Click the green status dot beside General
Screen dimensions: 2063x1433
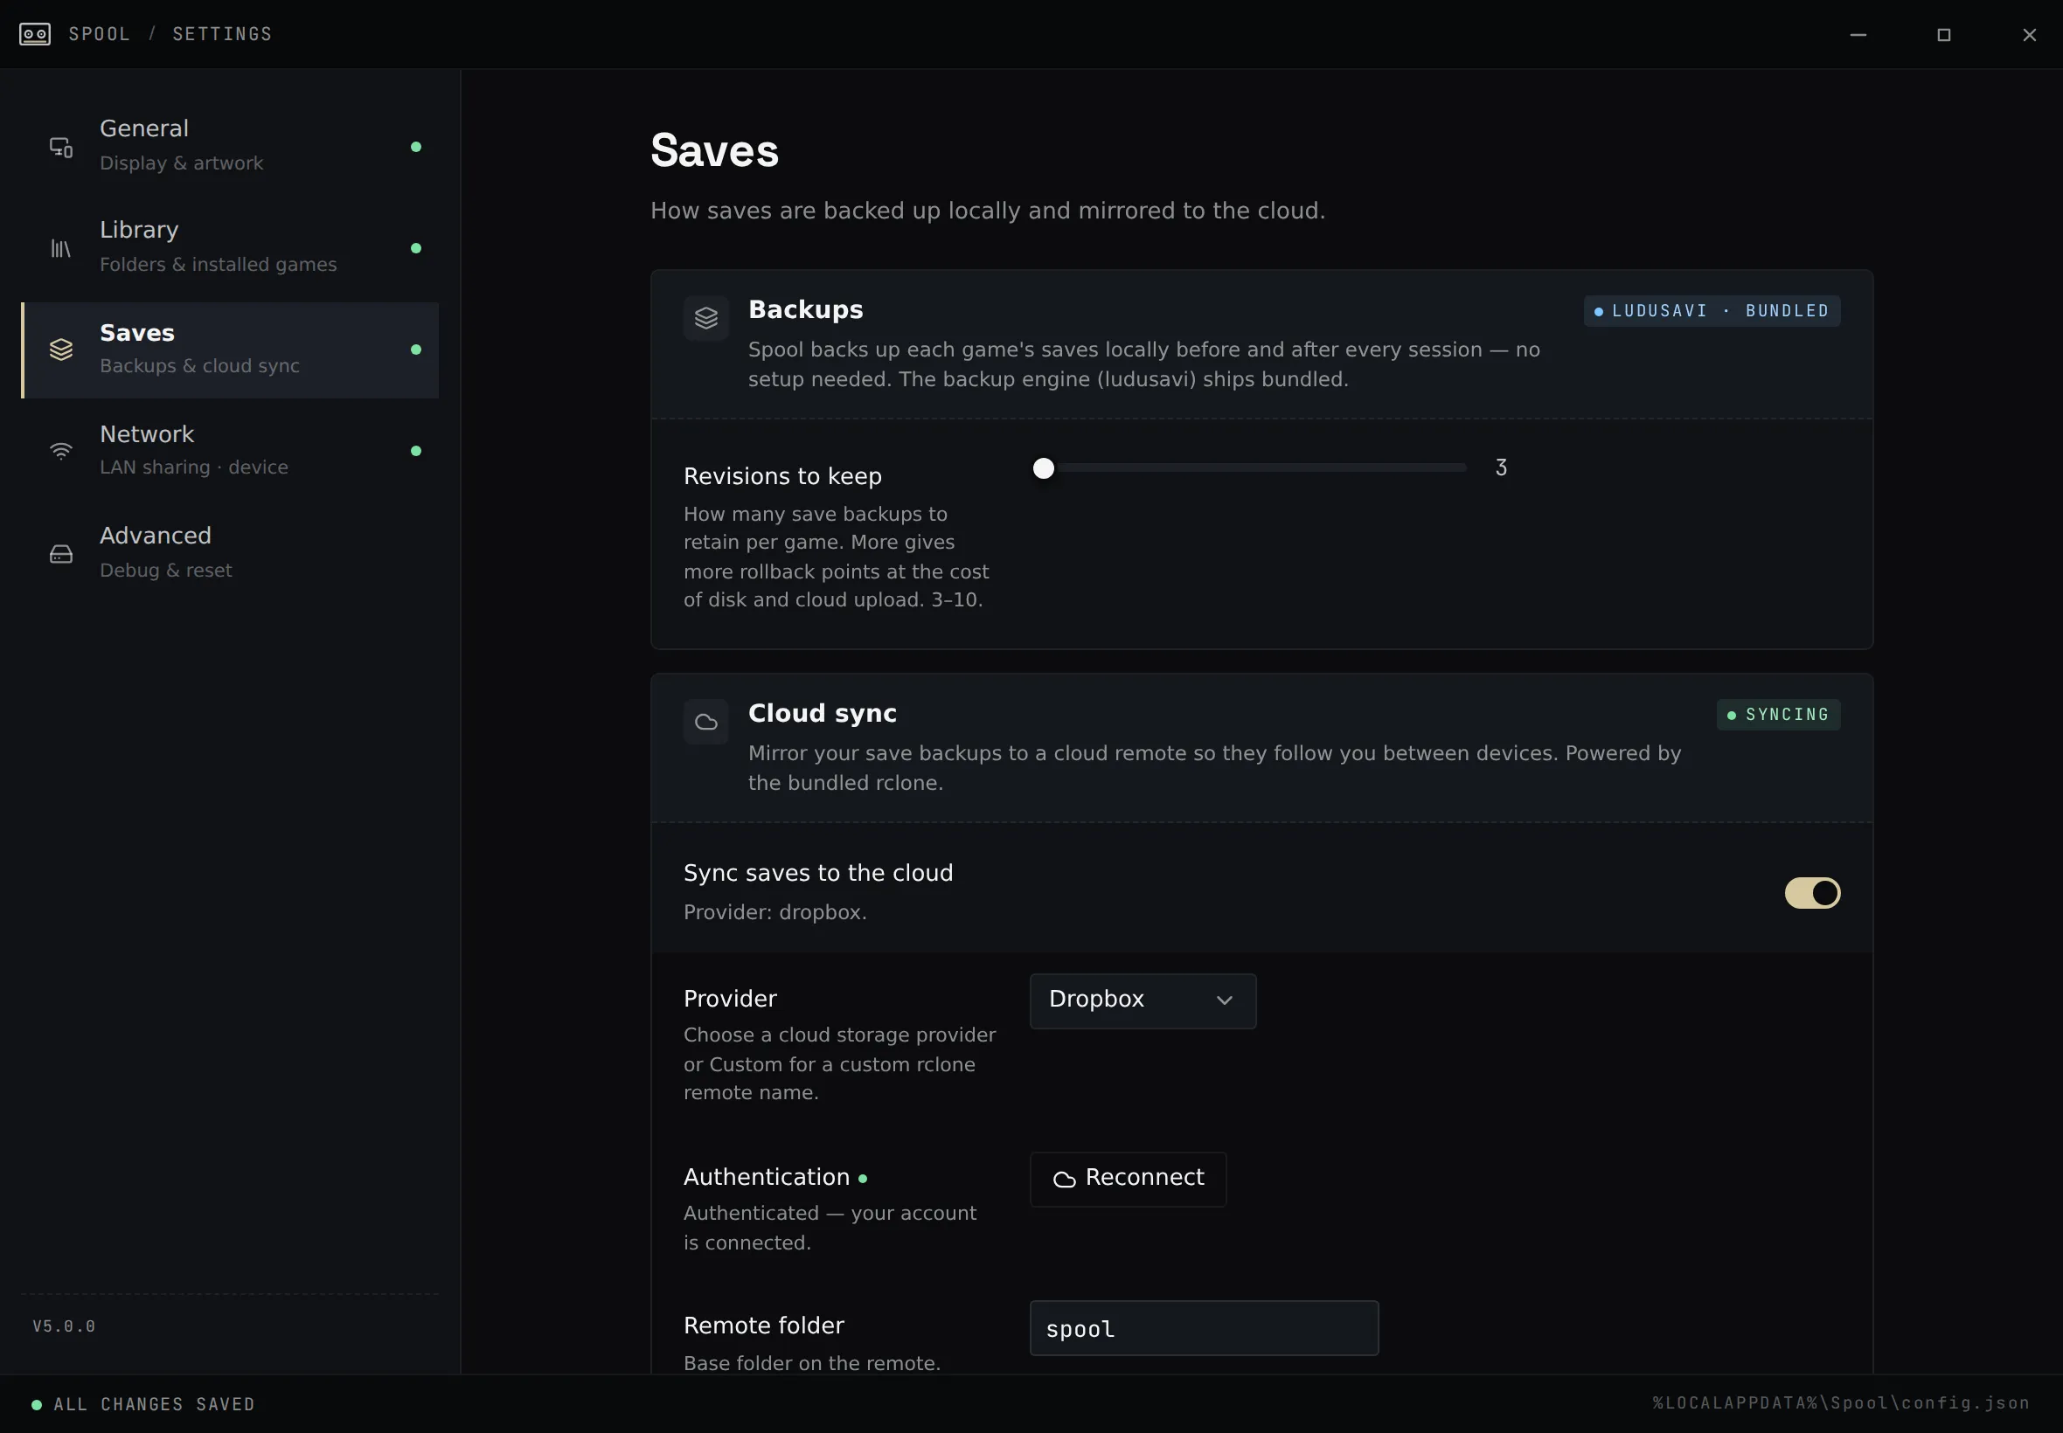coord(416,146)
